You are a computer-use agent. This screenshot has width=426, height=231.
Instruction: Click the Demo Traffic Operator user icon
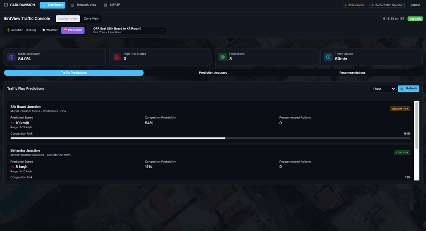(372, 5)
